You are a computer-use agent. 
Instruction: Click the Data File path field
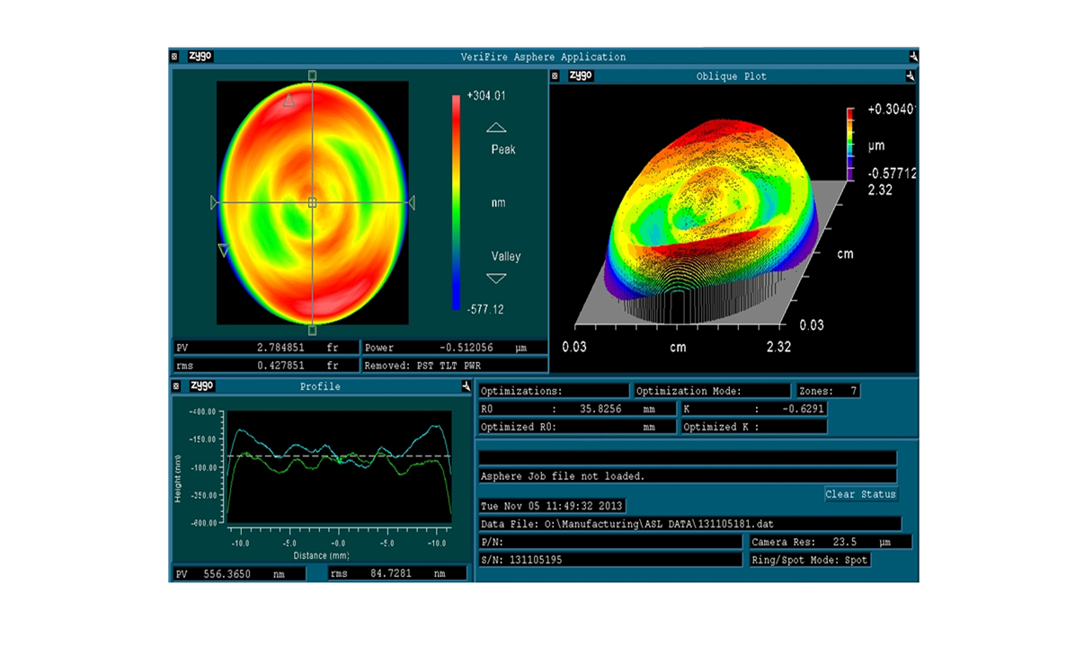(689, 524)
